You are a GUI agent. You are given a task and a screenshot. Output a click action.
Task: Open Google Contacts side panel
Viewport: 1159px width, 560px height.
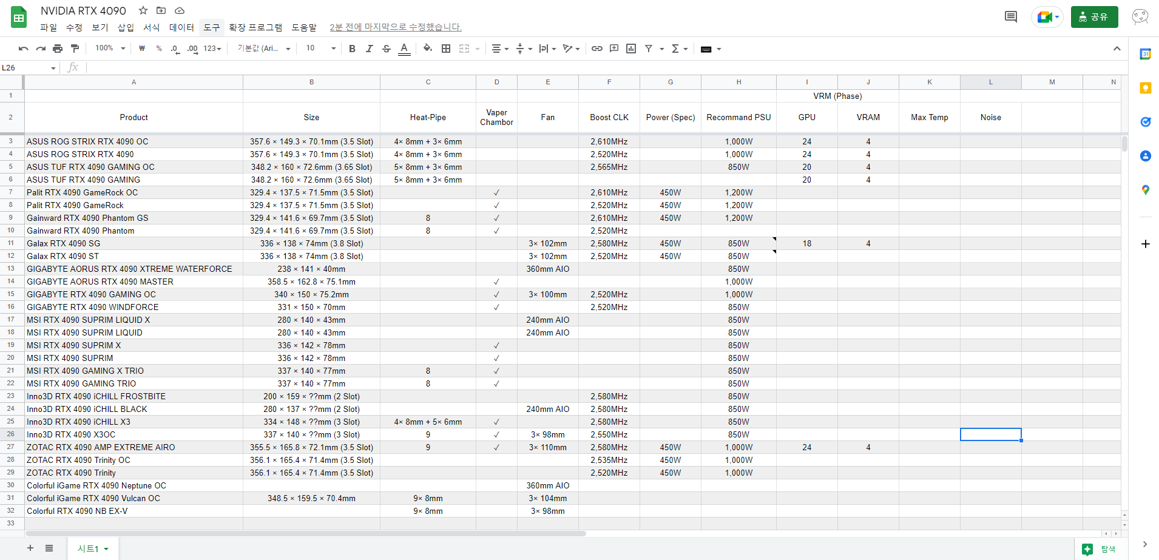pos(1146,156)
